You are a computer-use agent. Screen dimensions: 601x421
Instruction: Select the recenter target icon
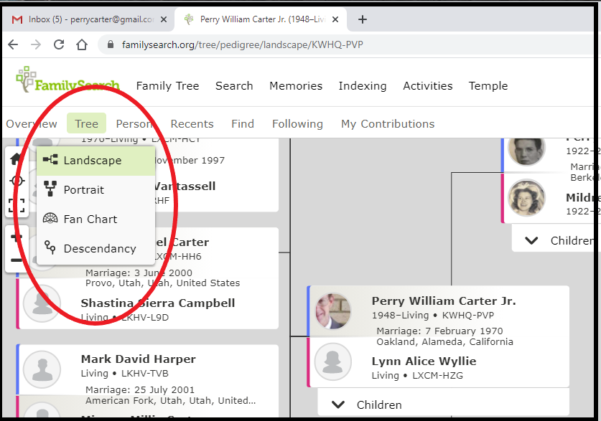pyautogui.click(x=17, y=181)
